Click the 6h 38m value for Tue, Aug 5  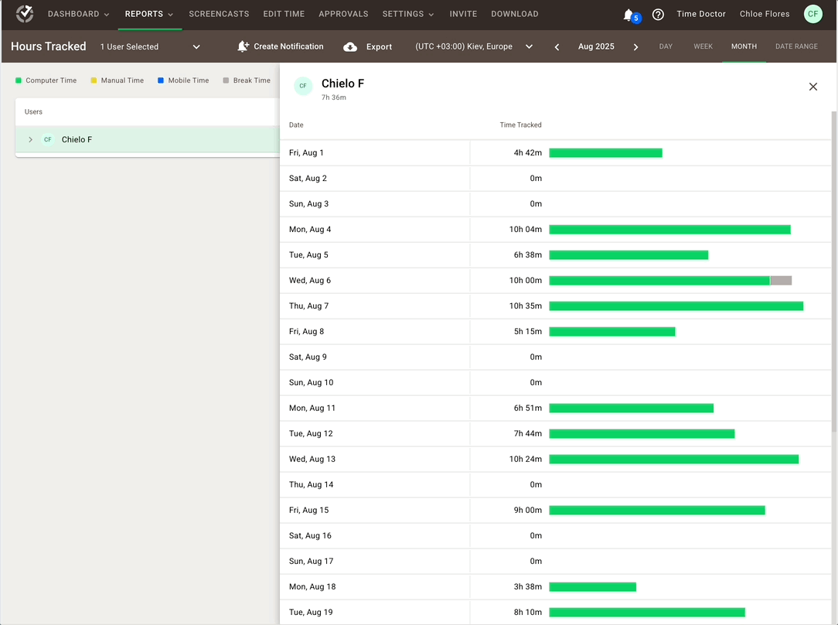point(527,255)
